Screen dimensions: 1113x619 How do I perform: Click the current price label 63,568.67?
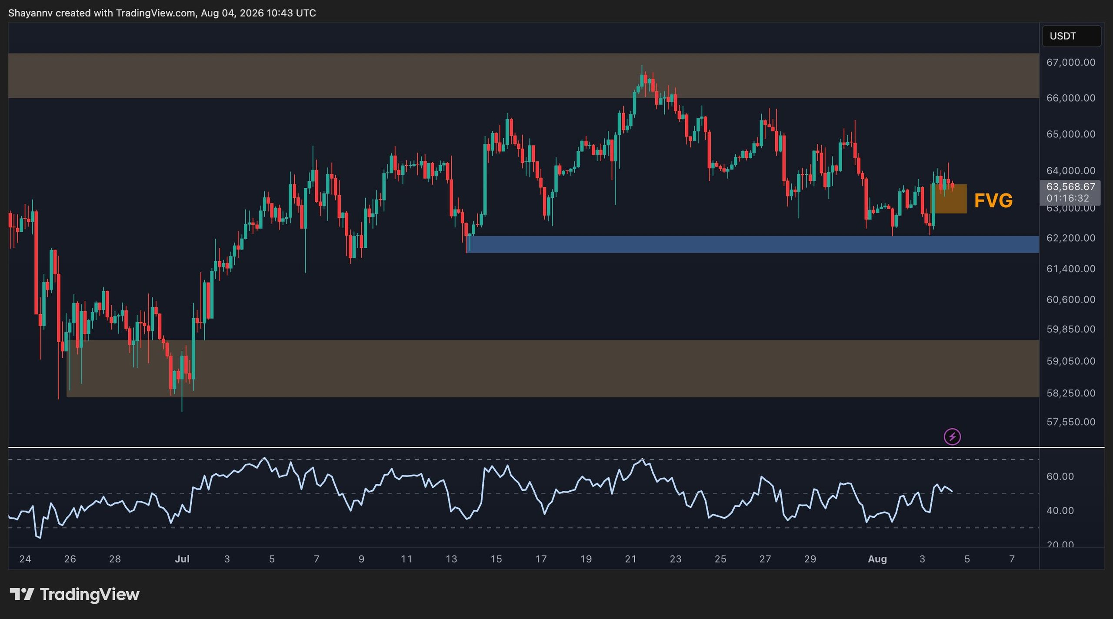tap(1070, 187)
